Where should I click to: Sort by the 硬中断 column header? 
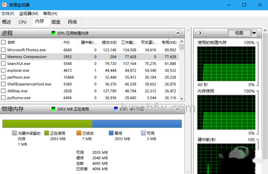pos(89,42)
